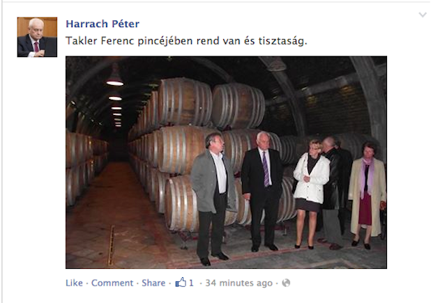Image resolution: width=447 pixels, height=303 pixels.
Task: Show who liked via the count 1
Action: point(191,283)
